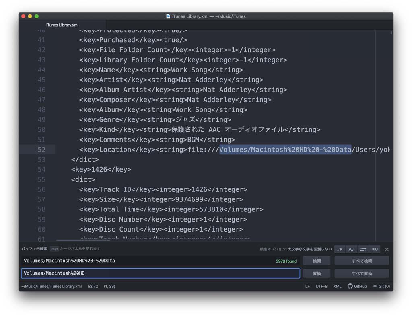Viewport: 412px width, 316px height.
Task: Click the Total Time 573810 line
Action: [x=171, y=209]
